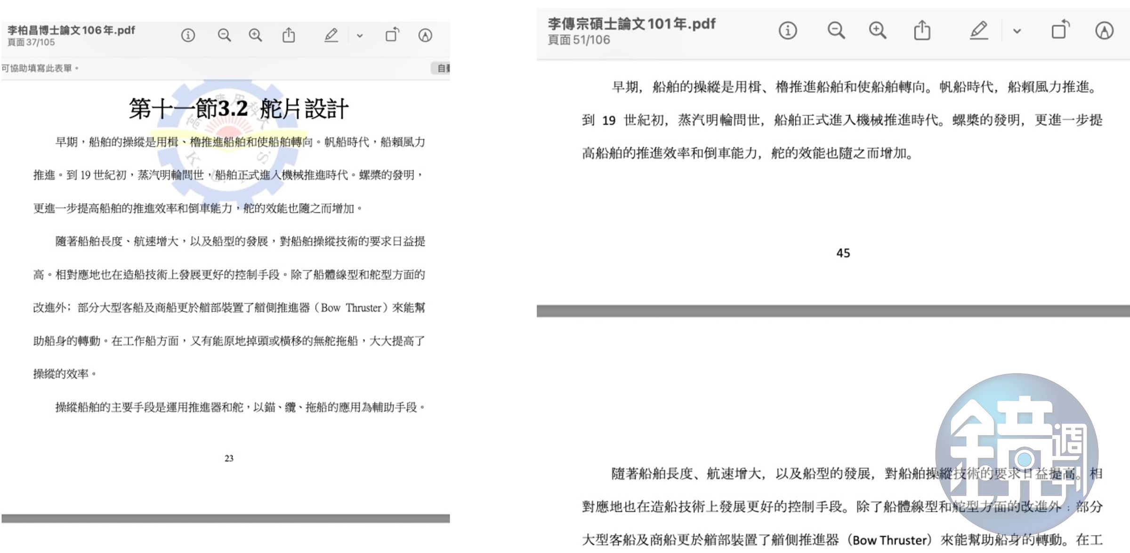Click title 李傳宗碩士論文101年.pdf
The image size is (1130, 553).
[631, 23]
